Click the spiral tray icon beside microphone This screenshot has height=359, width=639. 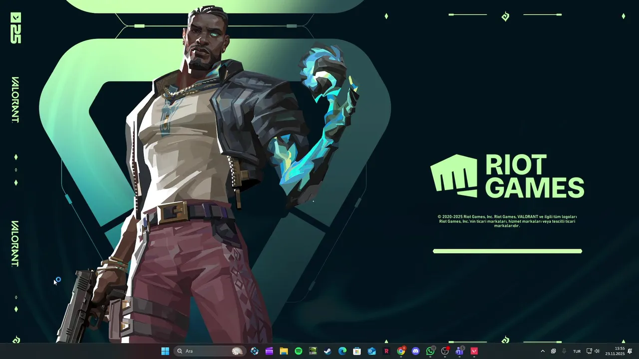(554, 351)
